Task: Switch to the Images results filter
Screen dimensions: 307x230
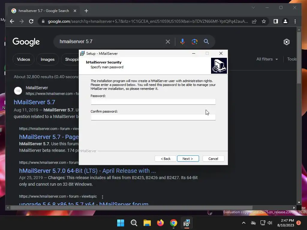Action: (x=47, y=59)
